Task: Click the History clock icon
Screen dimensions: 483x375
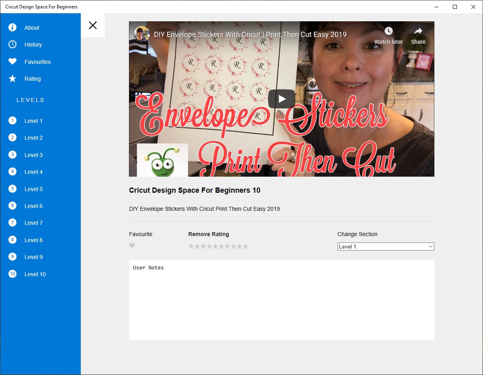Action: pyautogui.click(x=12, y=44)
